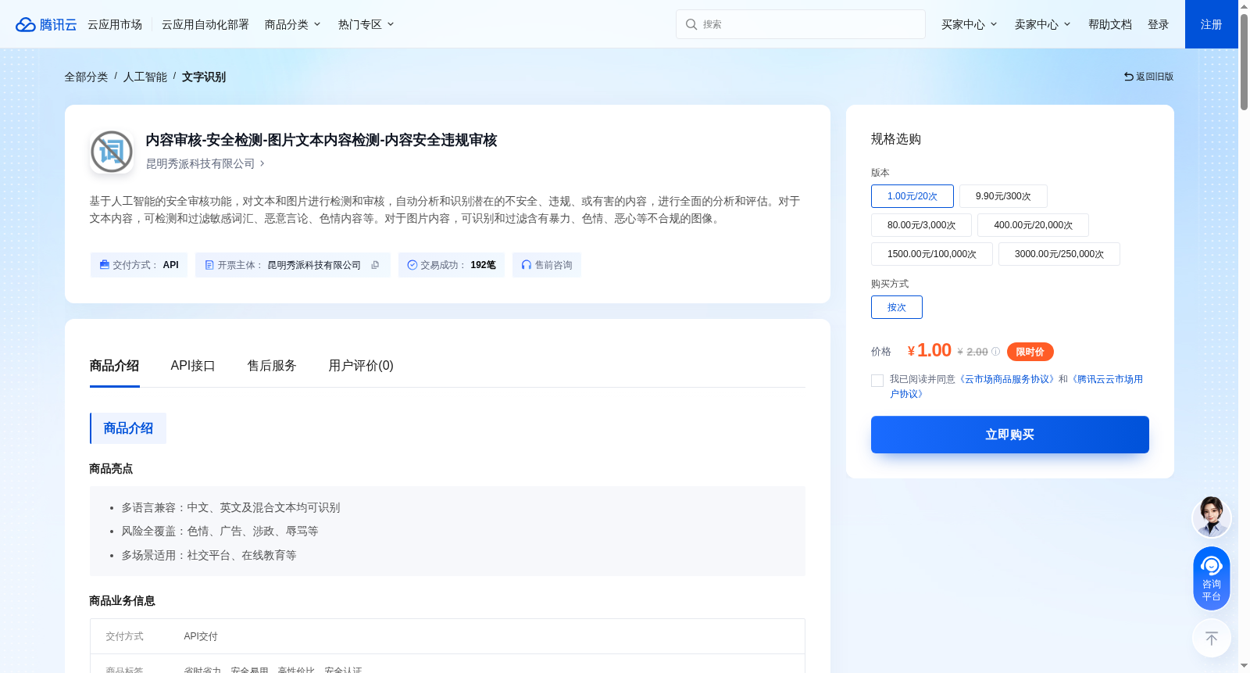Click the page vertical scrollbar

pos(1244,63)
